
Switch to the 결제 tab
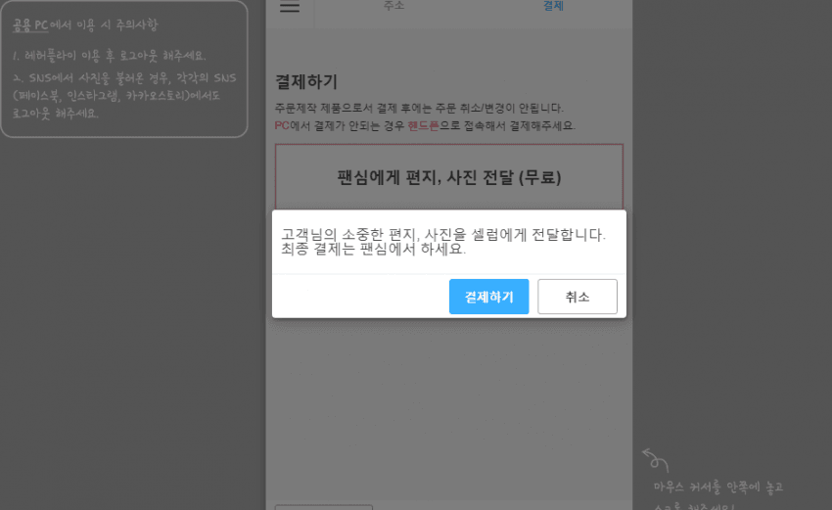553,5
